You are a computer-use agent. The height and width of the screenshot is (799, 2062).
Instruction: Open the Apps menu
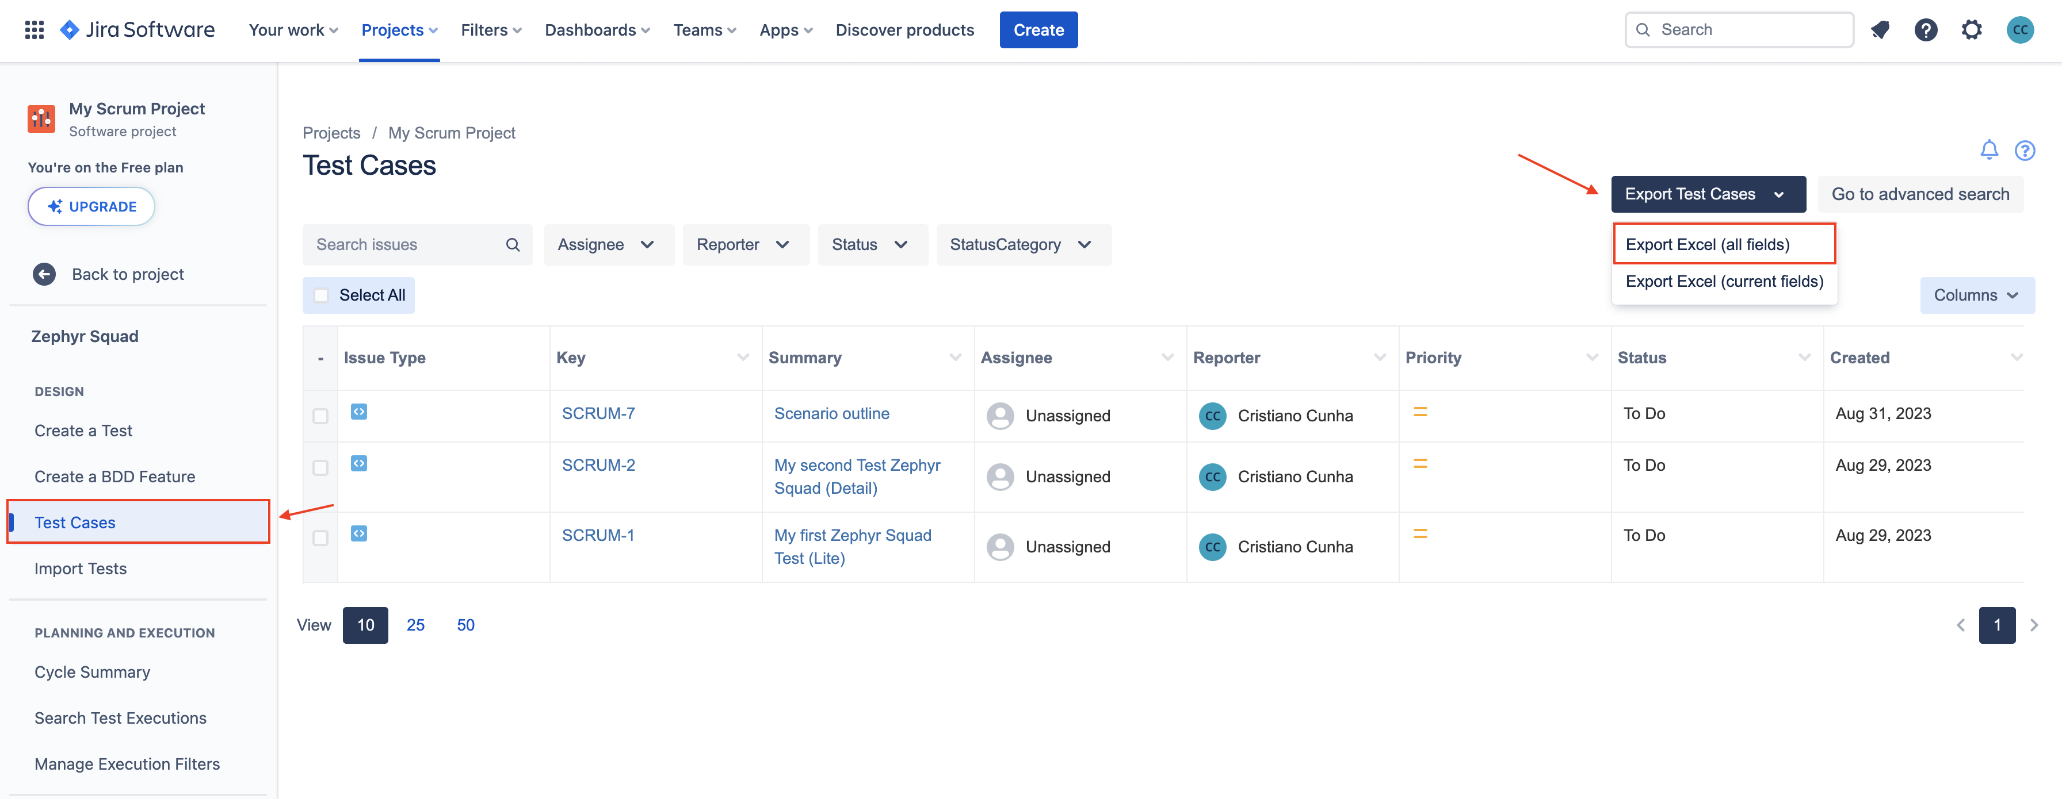[x=786, y=29]
